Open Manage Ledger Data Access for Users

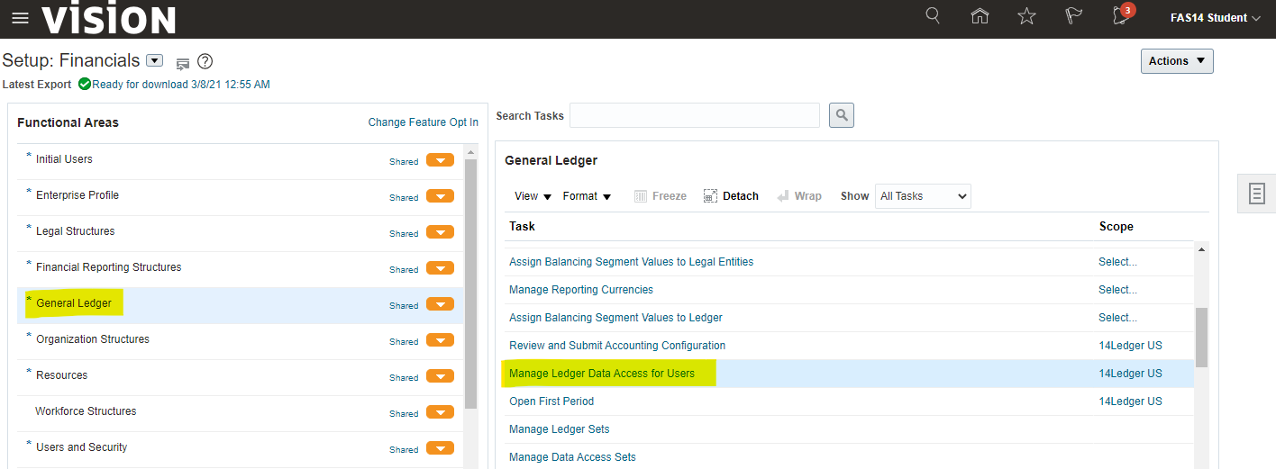[x=601, y=374]
